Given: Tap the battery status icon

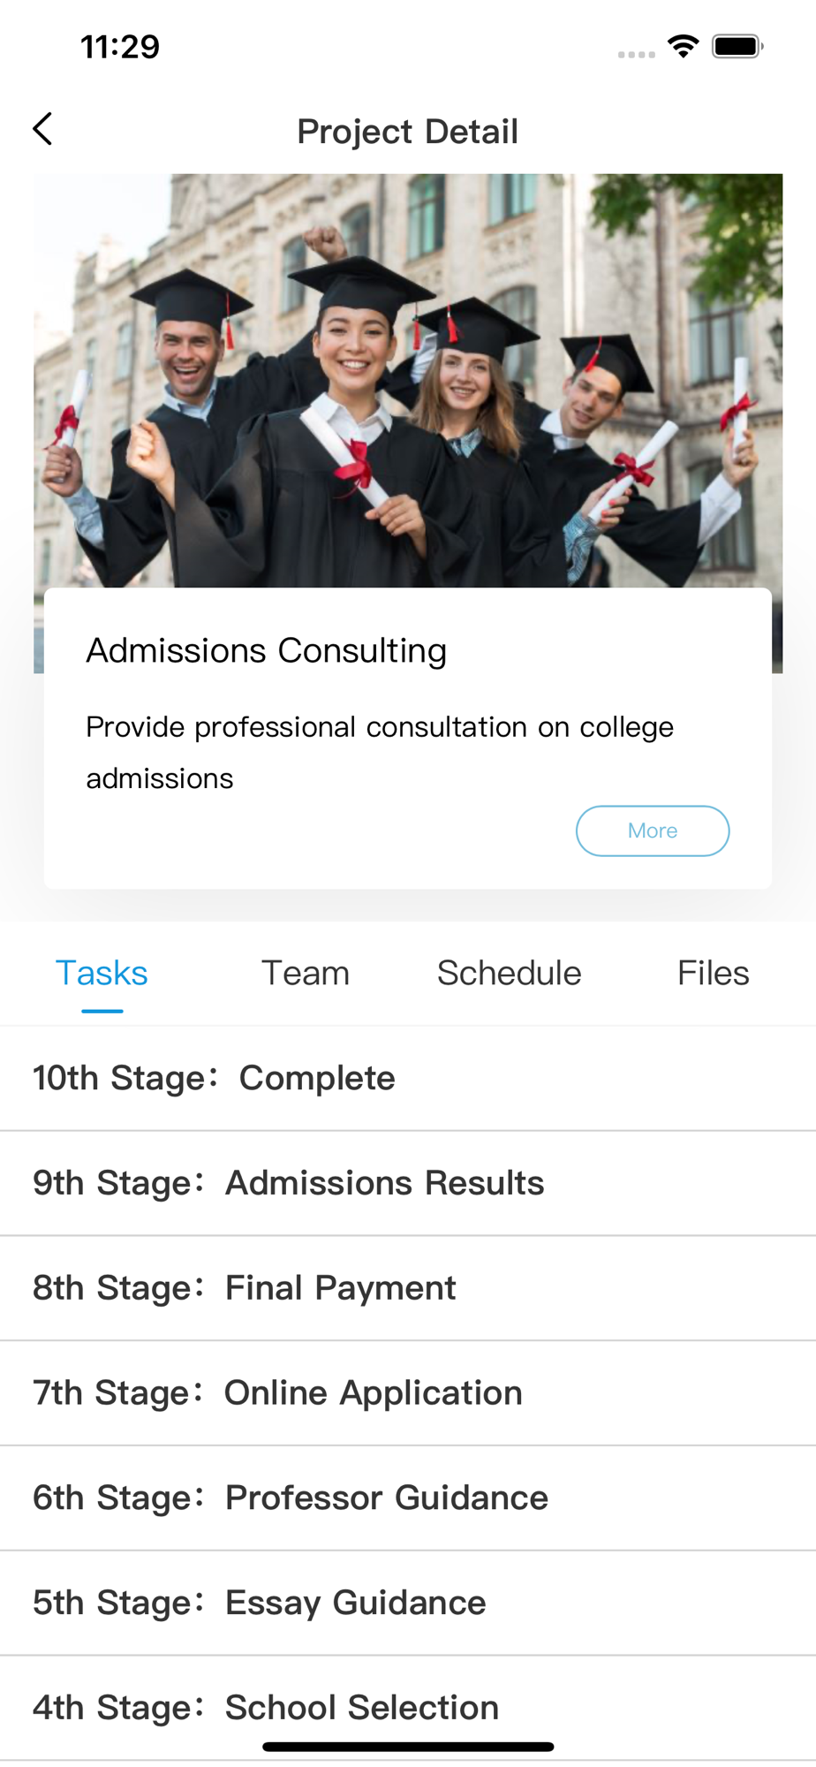Looking at the screenshot, I should (737, 46).
